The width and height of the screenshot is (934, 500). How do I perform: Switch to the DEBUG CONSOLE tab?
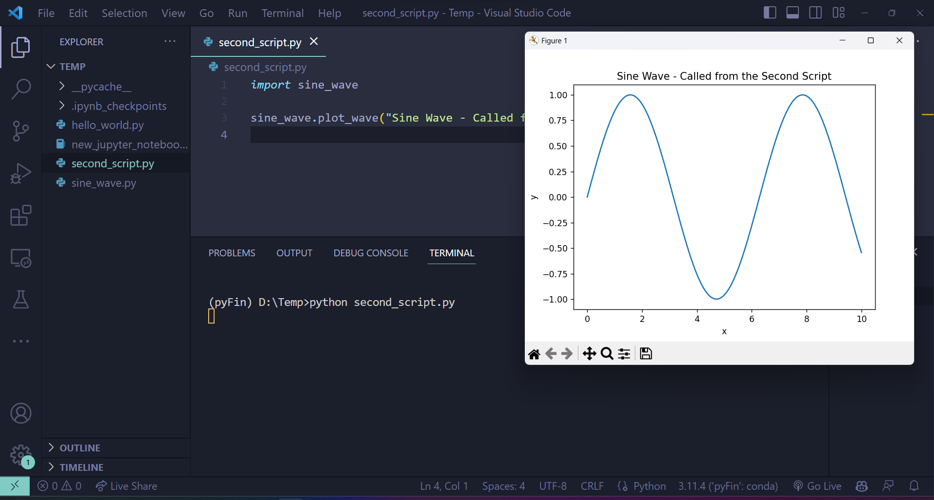(x=370, y=252)
